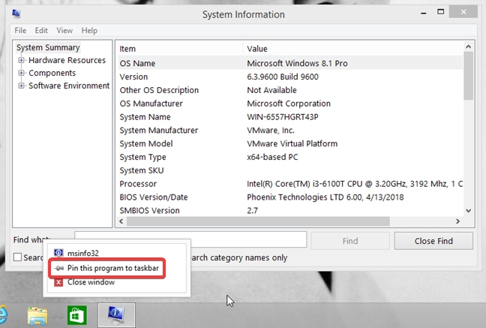Click the System Information taskbar icon
Viewport: 486px width, 328px height.
[x=116, y=315]
